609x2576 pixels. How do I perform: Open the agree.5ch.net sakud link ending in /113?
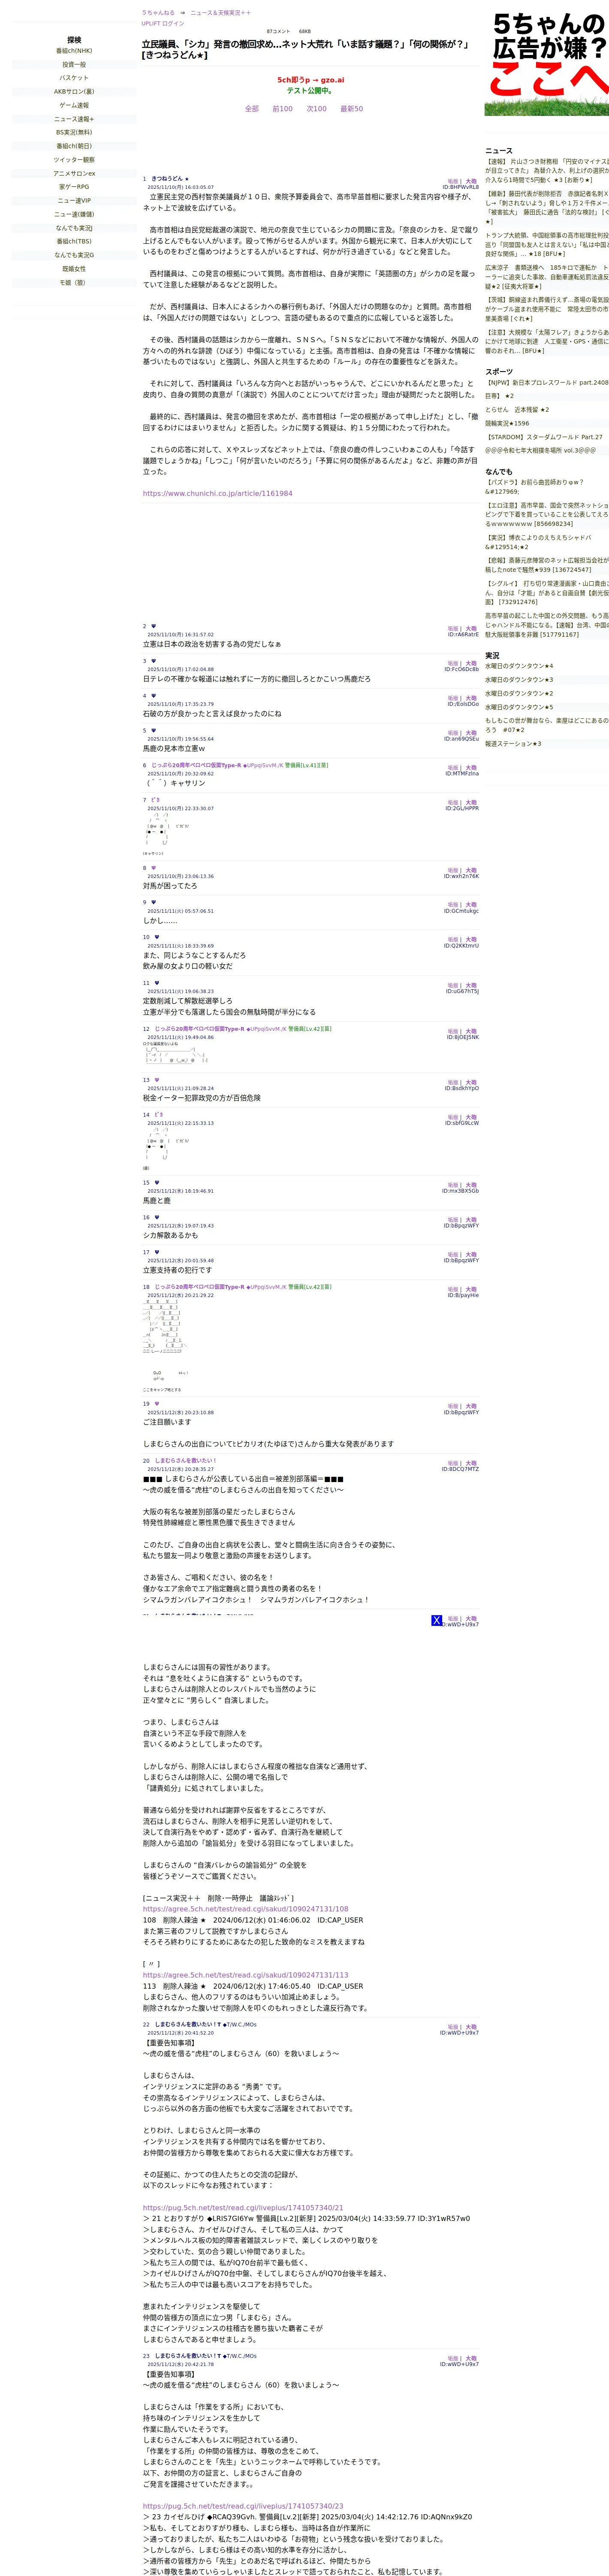pos(246,1975)
